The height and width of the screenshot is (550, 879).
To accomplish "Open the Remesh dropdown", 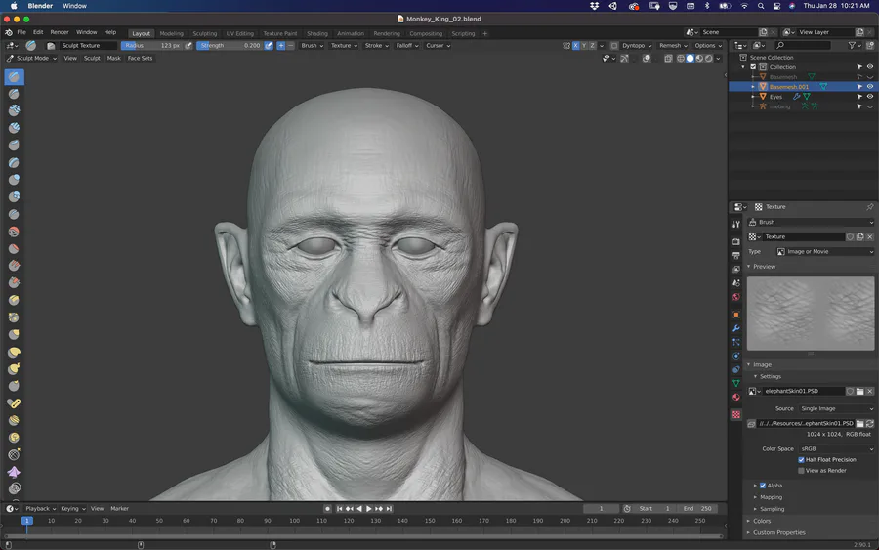I will 673,45.
